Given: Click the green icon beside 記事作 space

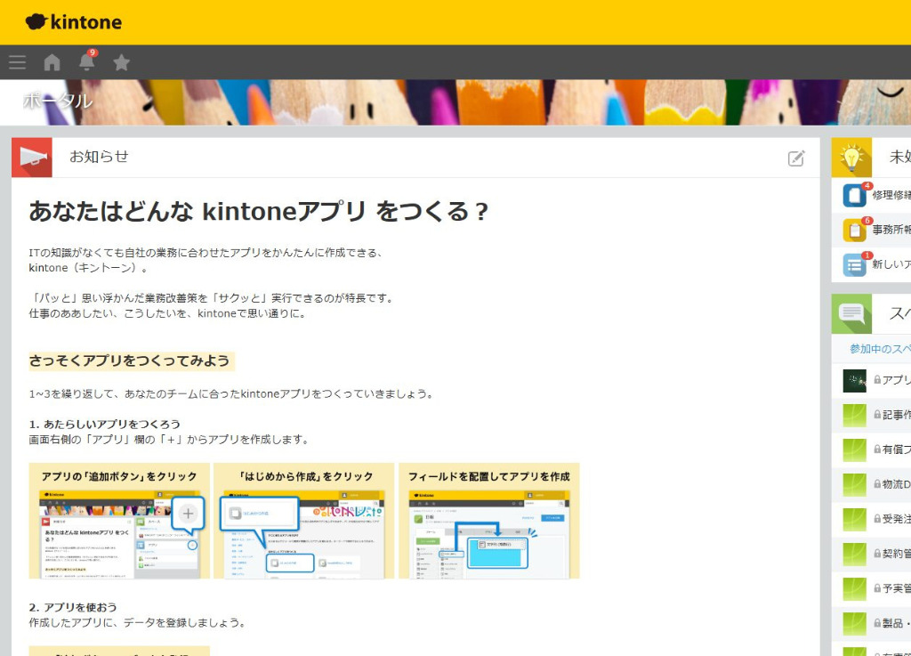Looking at the screenshot, I should 855,416.
